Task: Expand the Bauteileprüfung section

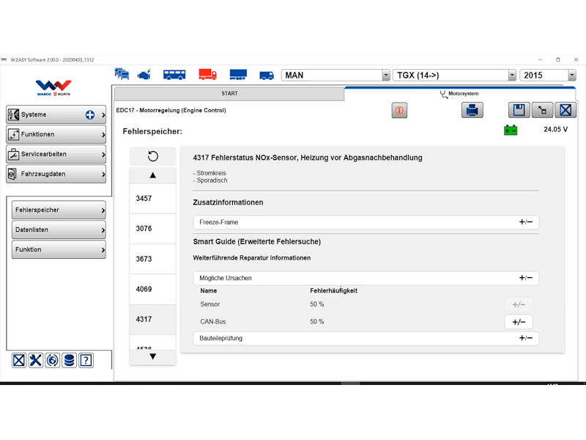Action: (x=525, y=339)
